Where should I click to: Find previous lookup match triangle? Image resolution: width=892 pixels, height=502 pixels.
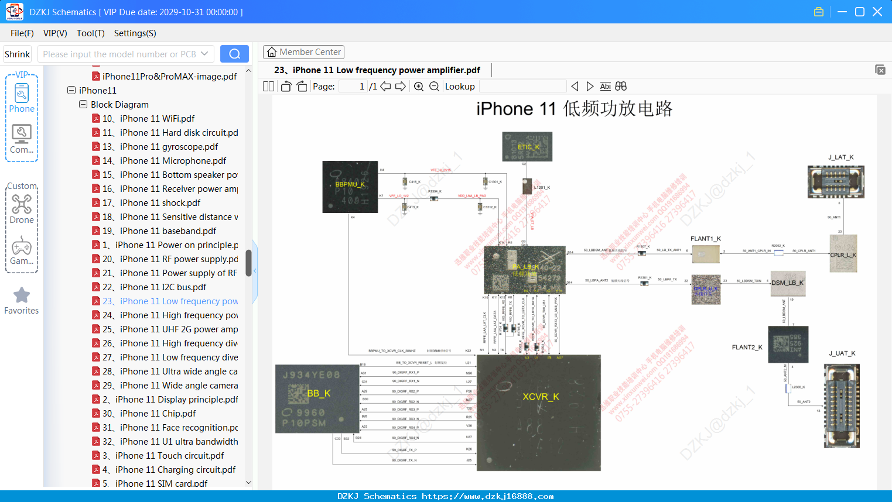pos(575,87)
